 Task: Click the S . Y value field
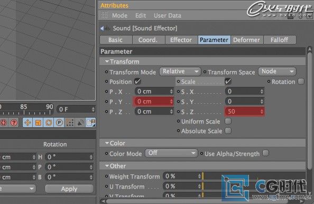click(x=245, y=101)
